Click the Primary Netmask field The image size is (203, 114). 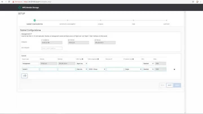tap(105, 43)
